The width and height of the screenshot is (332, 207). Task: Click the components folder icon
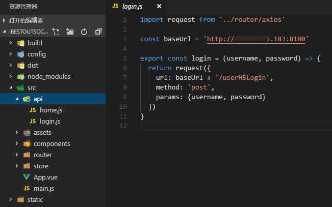point(27,144)
